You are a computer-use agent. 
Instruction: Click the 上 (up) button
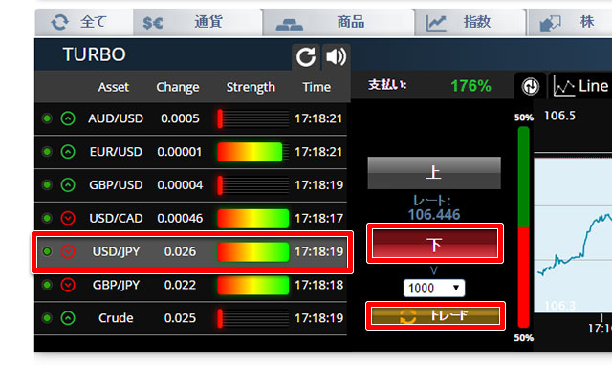434,173
